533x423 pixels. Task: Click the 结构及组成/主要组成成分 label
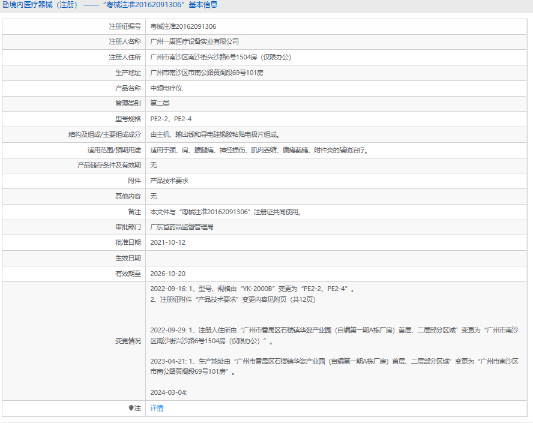point(104,134)
